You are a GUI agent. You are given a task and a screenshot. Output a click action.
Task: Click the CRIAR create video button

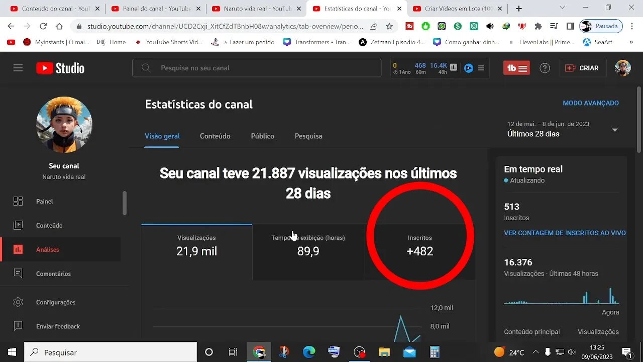[x=583, y=68]
